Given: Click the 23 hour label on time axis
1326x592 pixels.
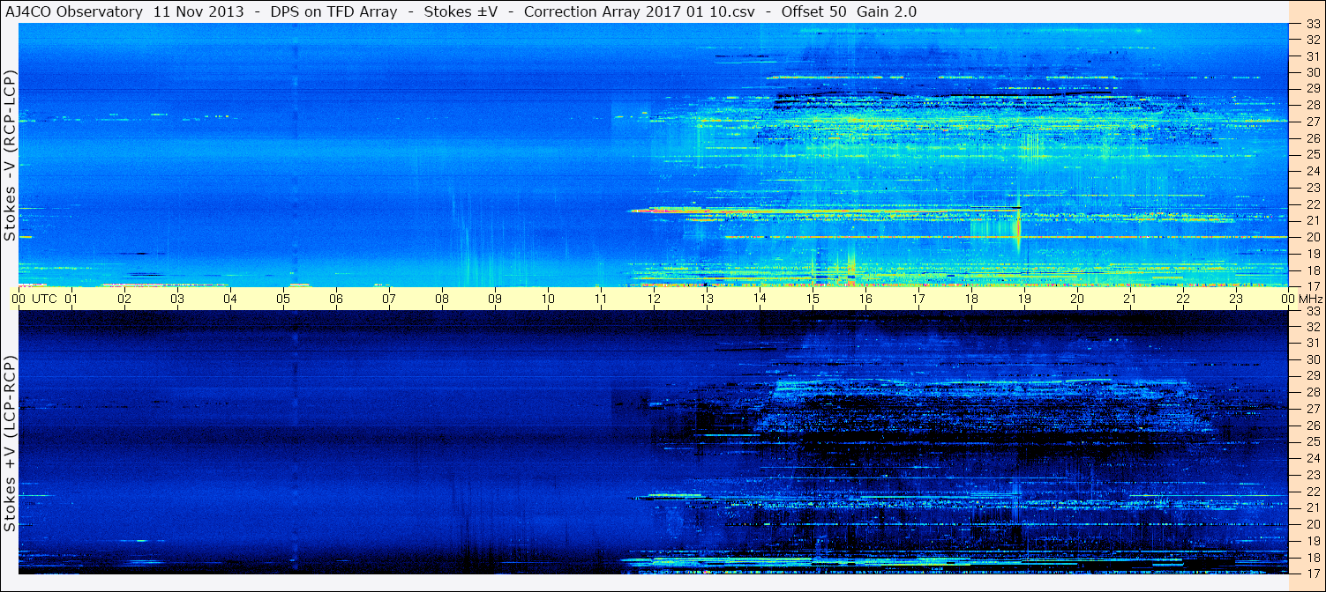Looking at the screenshot, I should click(1236, 299).
